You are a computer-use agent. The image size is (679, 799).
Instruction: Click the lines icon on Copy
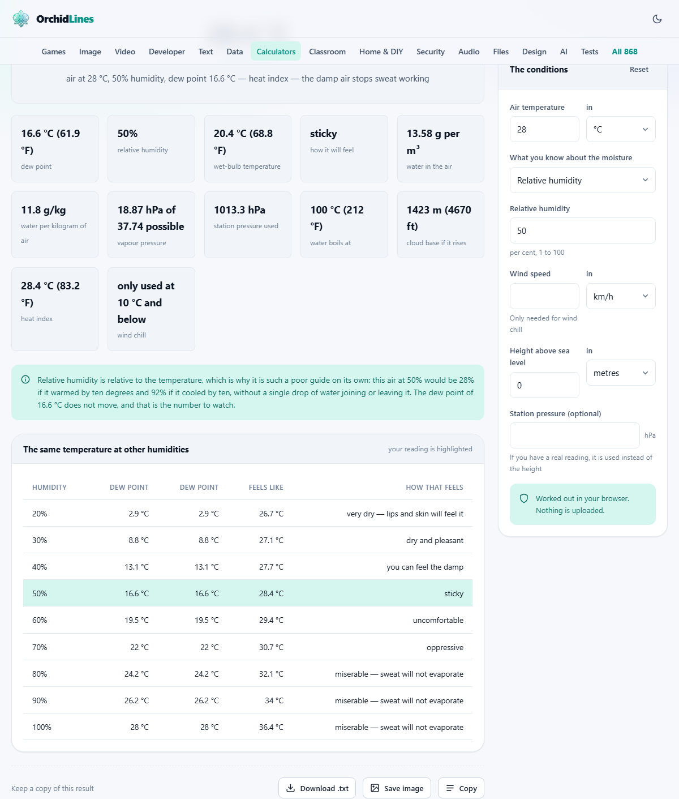coord(450,788)
